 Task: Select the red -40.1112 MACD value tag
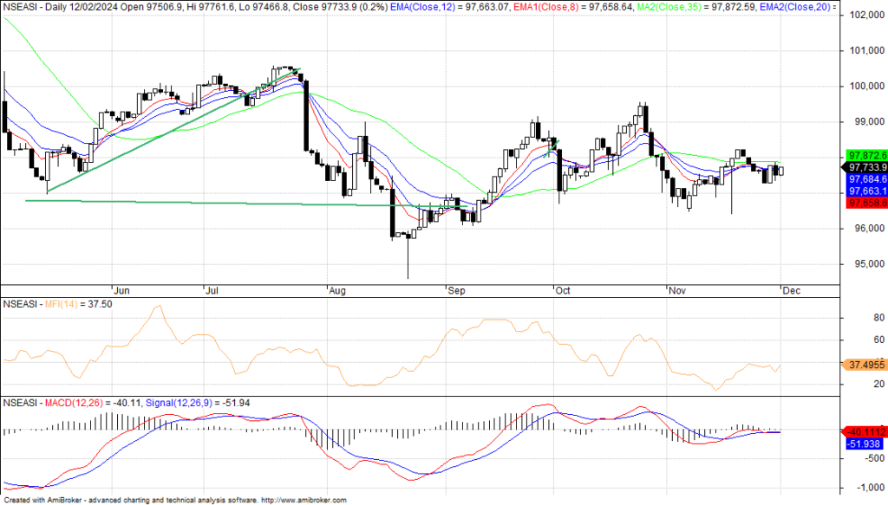(865, 431)
